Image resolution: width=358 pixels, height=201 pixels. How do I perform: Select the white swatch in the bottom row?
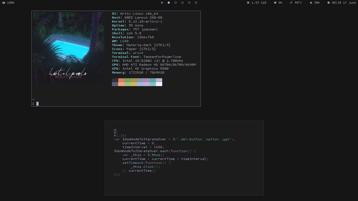[x=159, y=84]
